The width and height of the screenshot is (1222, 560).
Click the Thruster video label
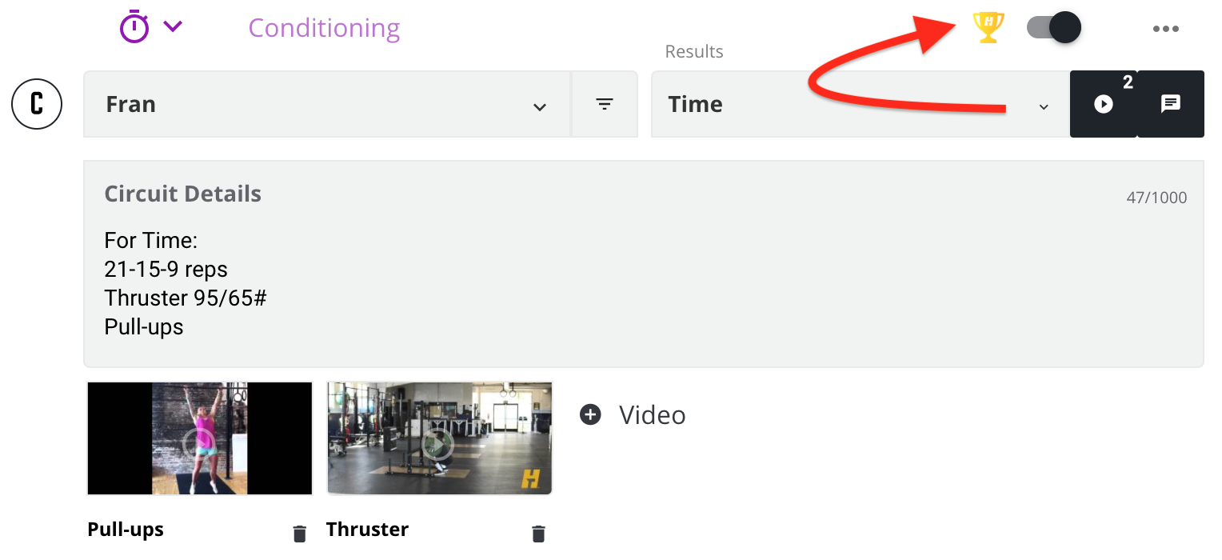point(367,530)
